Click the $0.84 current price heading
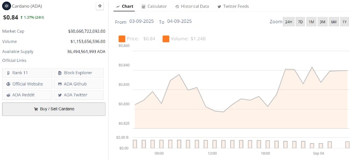 pyautogui.click(x=11, y=17)
